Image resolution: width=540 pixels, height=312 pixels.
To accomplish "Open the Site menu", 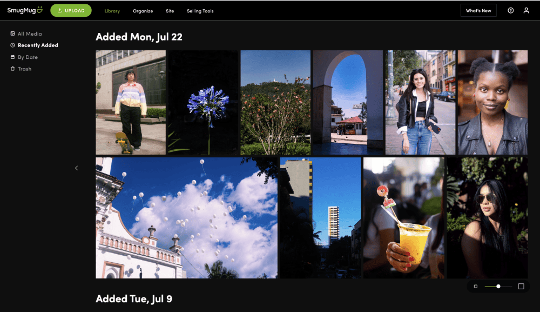I will click(x=170, y=11).
